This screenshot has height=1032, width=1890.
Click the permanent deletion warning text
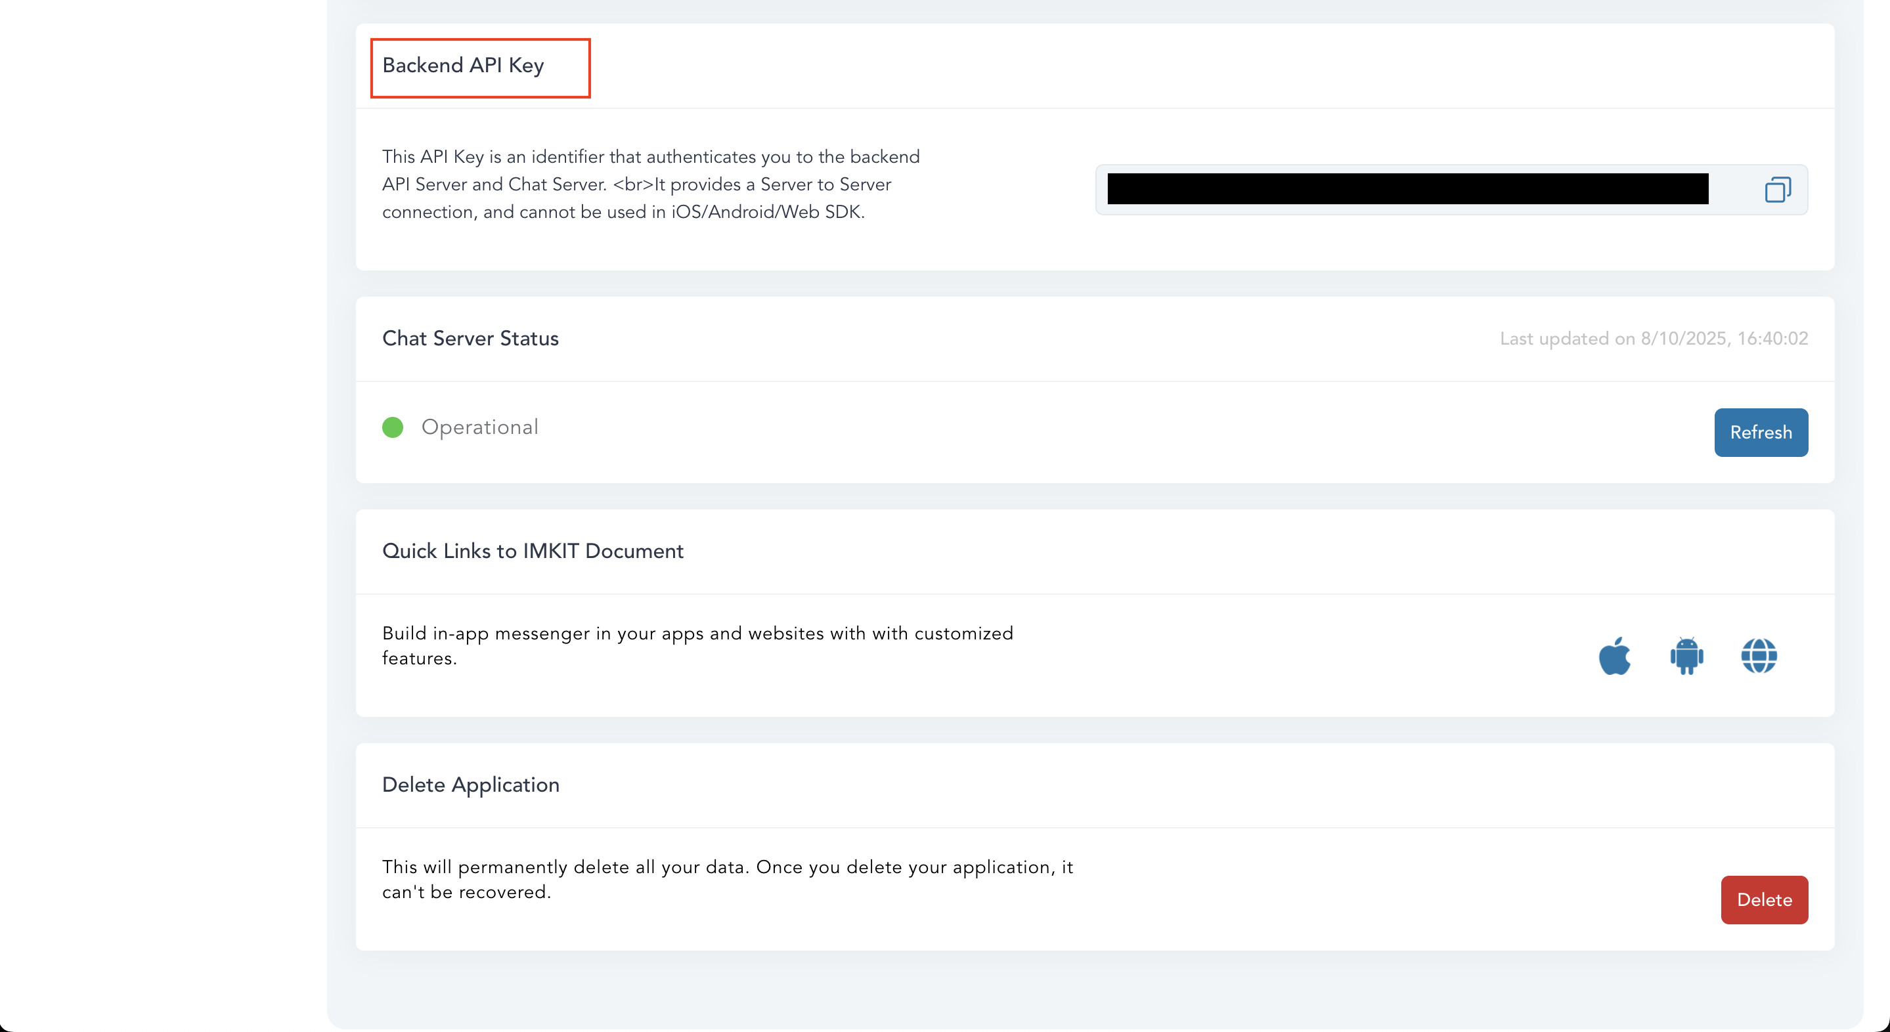tap(726, 880)
